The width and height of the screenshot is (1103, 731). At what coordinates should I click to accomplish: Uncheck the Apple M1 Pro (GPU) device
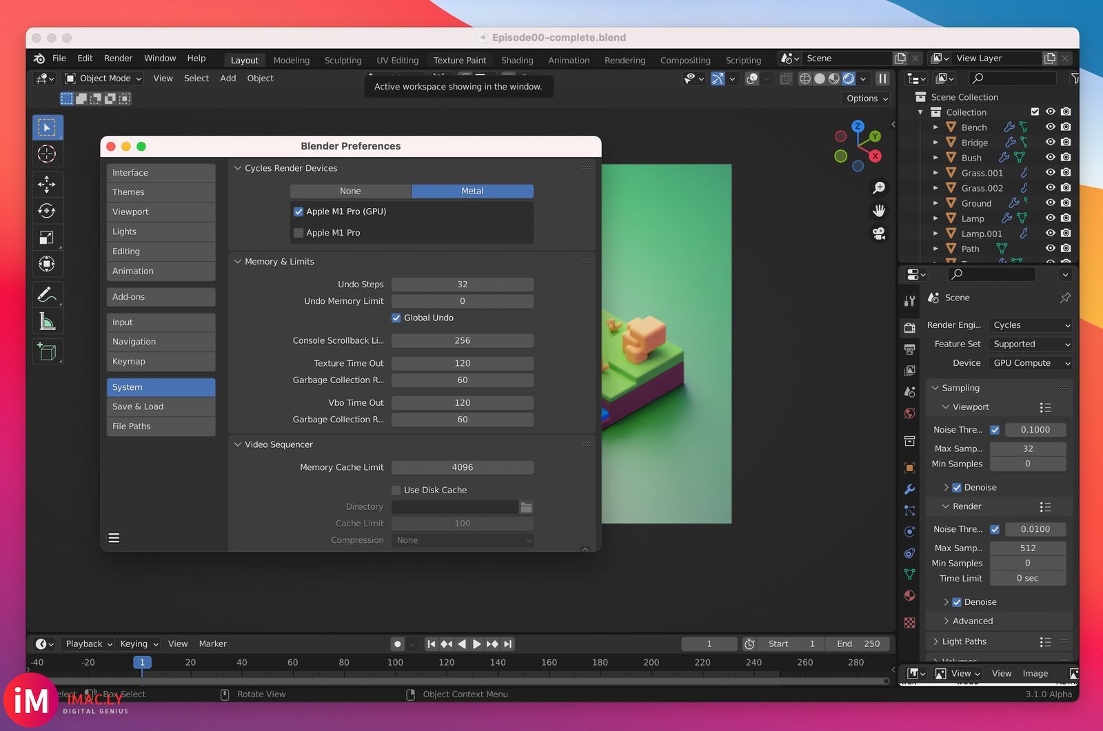tap(298, 212)
